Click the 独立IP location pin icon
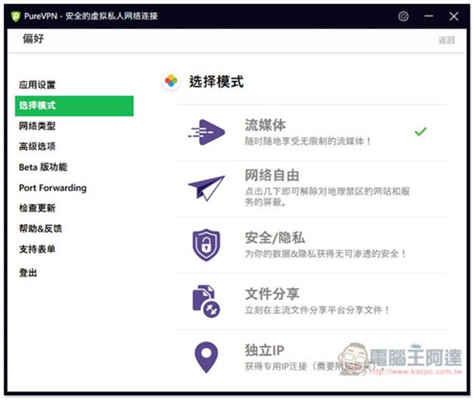This screenshot has width=474, height=400. pyautogui.click(x=206, y=357)
